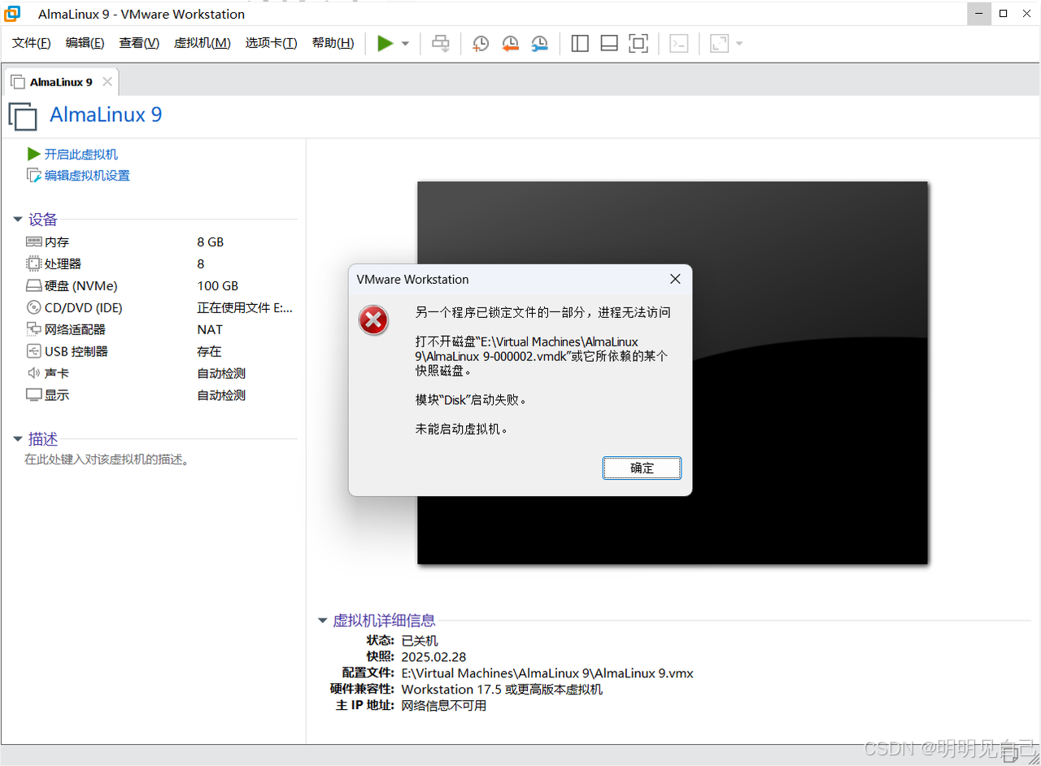
Task: Click the VM screen preview thumbnail
Action: coord(673,372)
